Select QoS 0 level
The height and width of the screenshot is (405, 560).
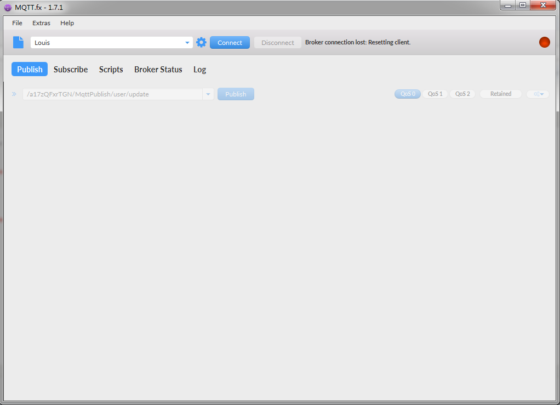(408, 94)
